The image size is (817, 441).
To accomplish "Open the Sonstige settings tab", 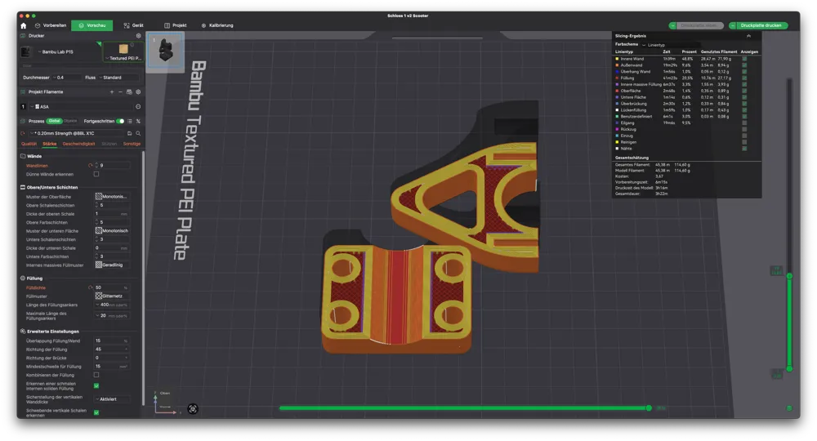I will pos(132,144).
